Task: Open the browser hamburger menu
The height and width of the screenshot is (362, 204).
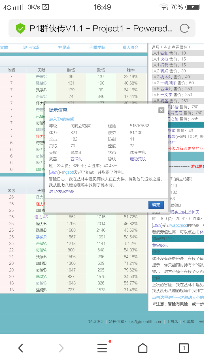Action: (x=102, y=348)
